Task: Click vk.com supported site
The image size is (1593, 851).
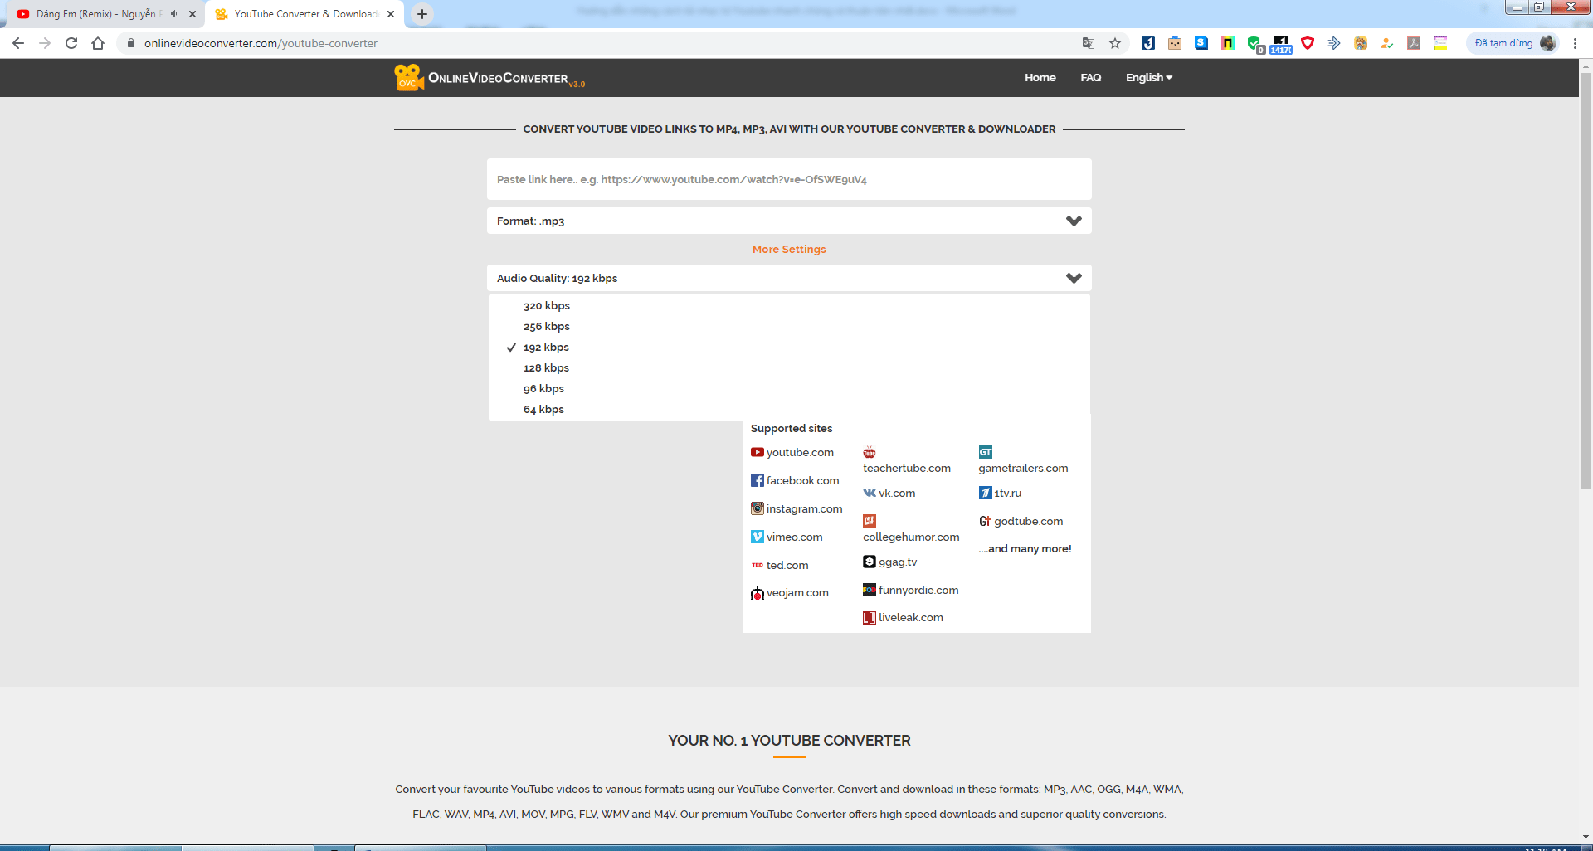Action: 889,493
